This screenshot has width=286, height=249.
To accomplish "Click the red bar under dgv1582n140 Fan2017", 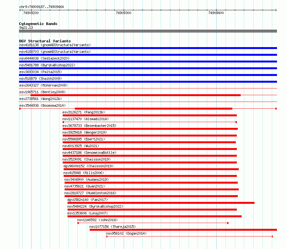I will pos(161,203).
